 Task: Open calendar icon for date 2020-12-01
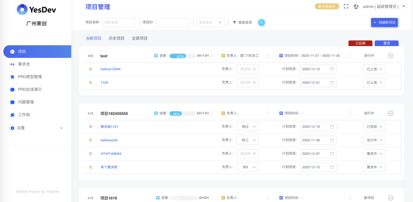332,82
